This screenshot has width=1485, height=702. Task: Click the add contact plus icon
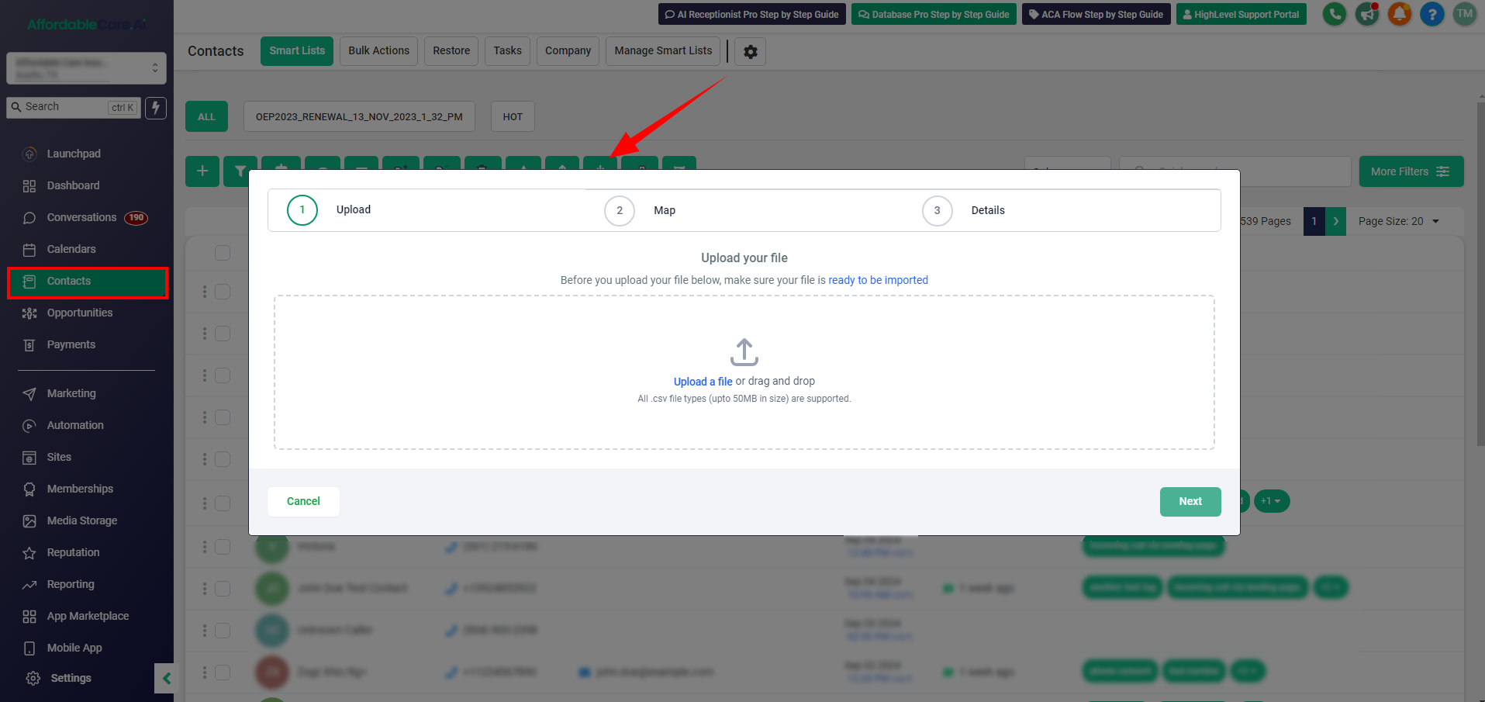(x=202, y=171)
